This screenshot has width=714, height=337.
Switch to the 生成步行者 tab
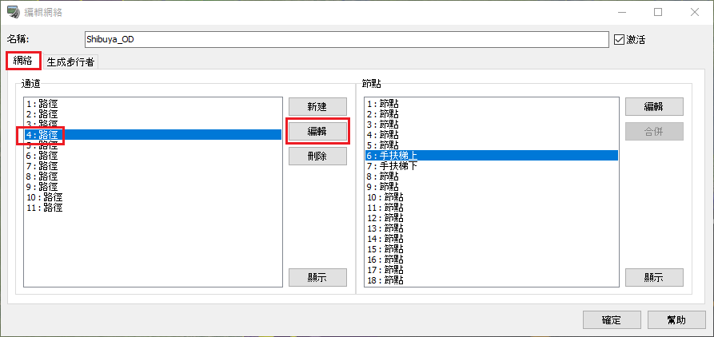click(x=70, y=61)
